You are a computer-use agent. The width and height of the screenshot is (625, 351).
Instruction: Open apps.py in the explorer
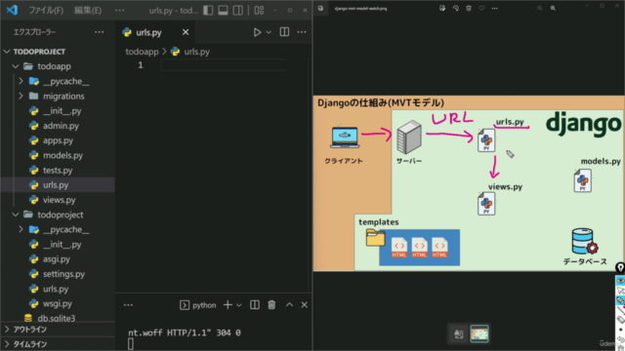[58, 140]
